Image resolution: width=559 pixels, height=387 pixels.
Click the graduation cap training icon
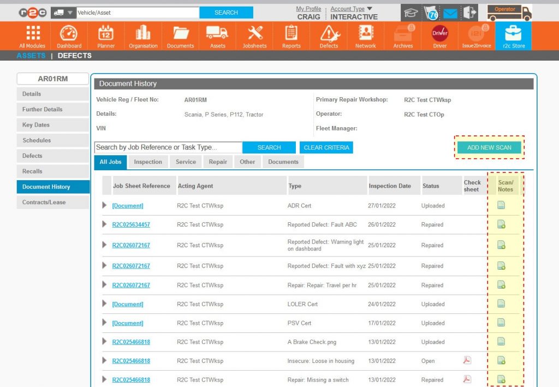pos(411,12)
